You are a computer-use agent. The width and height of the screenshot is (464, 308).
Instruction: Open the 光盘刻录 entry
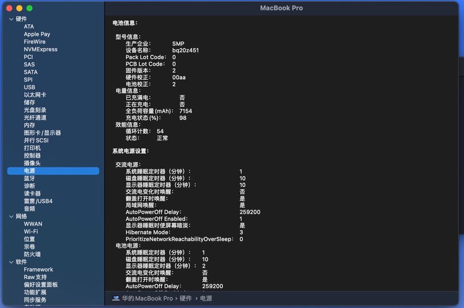coord(35,110)
